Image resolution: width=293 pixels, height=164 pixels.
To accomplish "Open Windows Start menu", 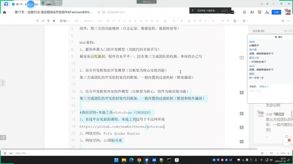I will pos(116,160).
